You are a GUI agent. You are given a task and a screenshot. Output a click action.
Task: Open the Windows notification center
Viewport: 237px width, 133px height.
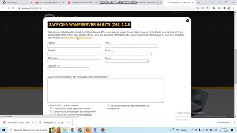tap(232, 130)
